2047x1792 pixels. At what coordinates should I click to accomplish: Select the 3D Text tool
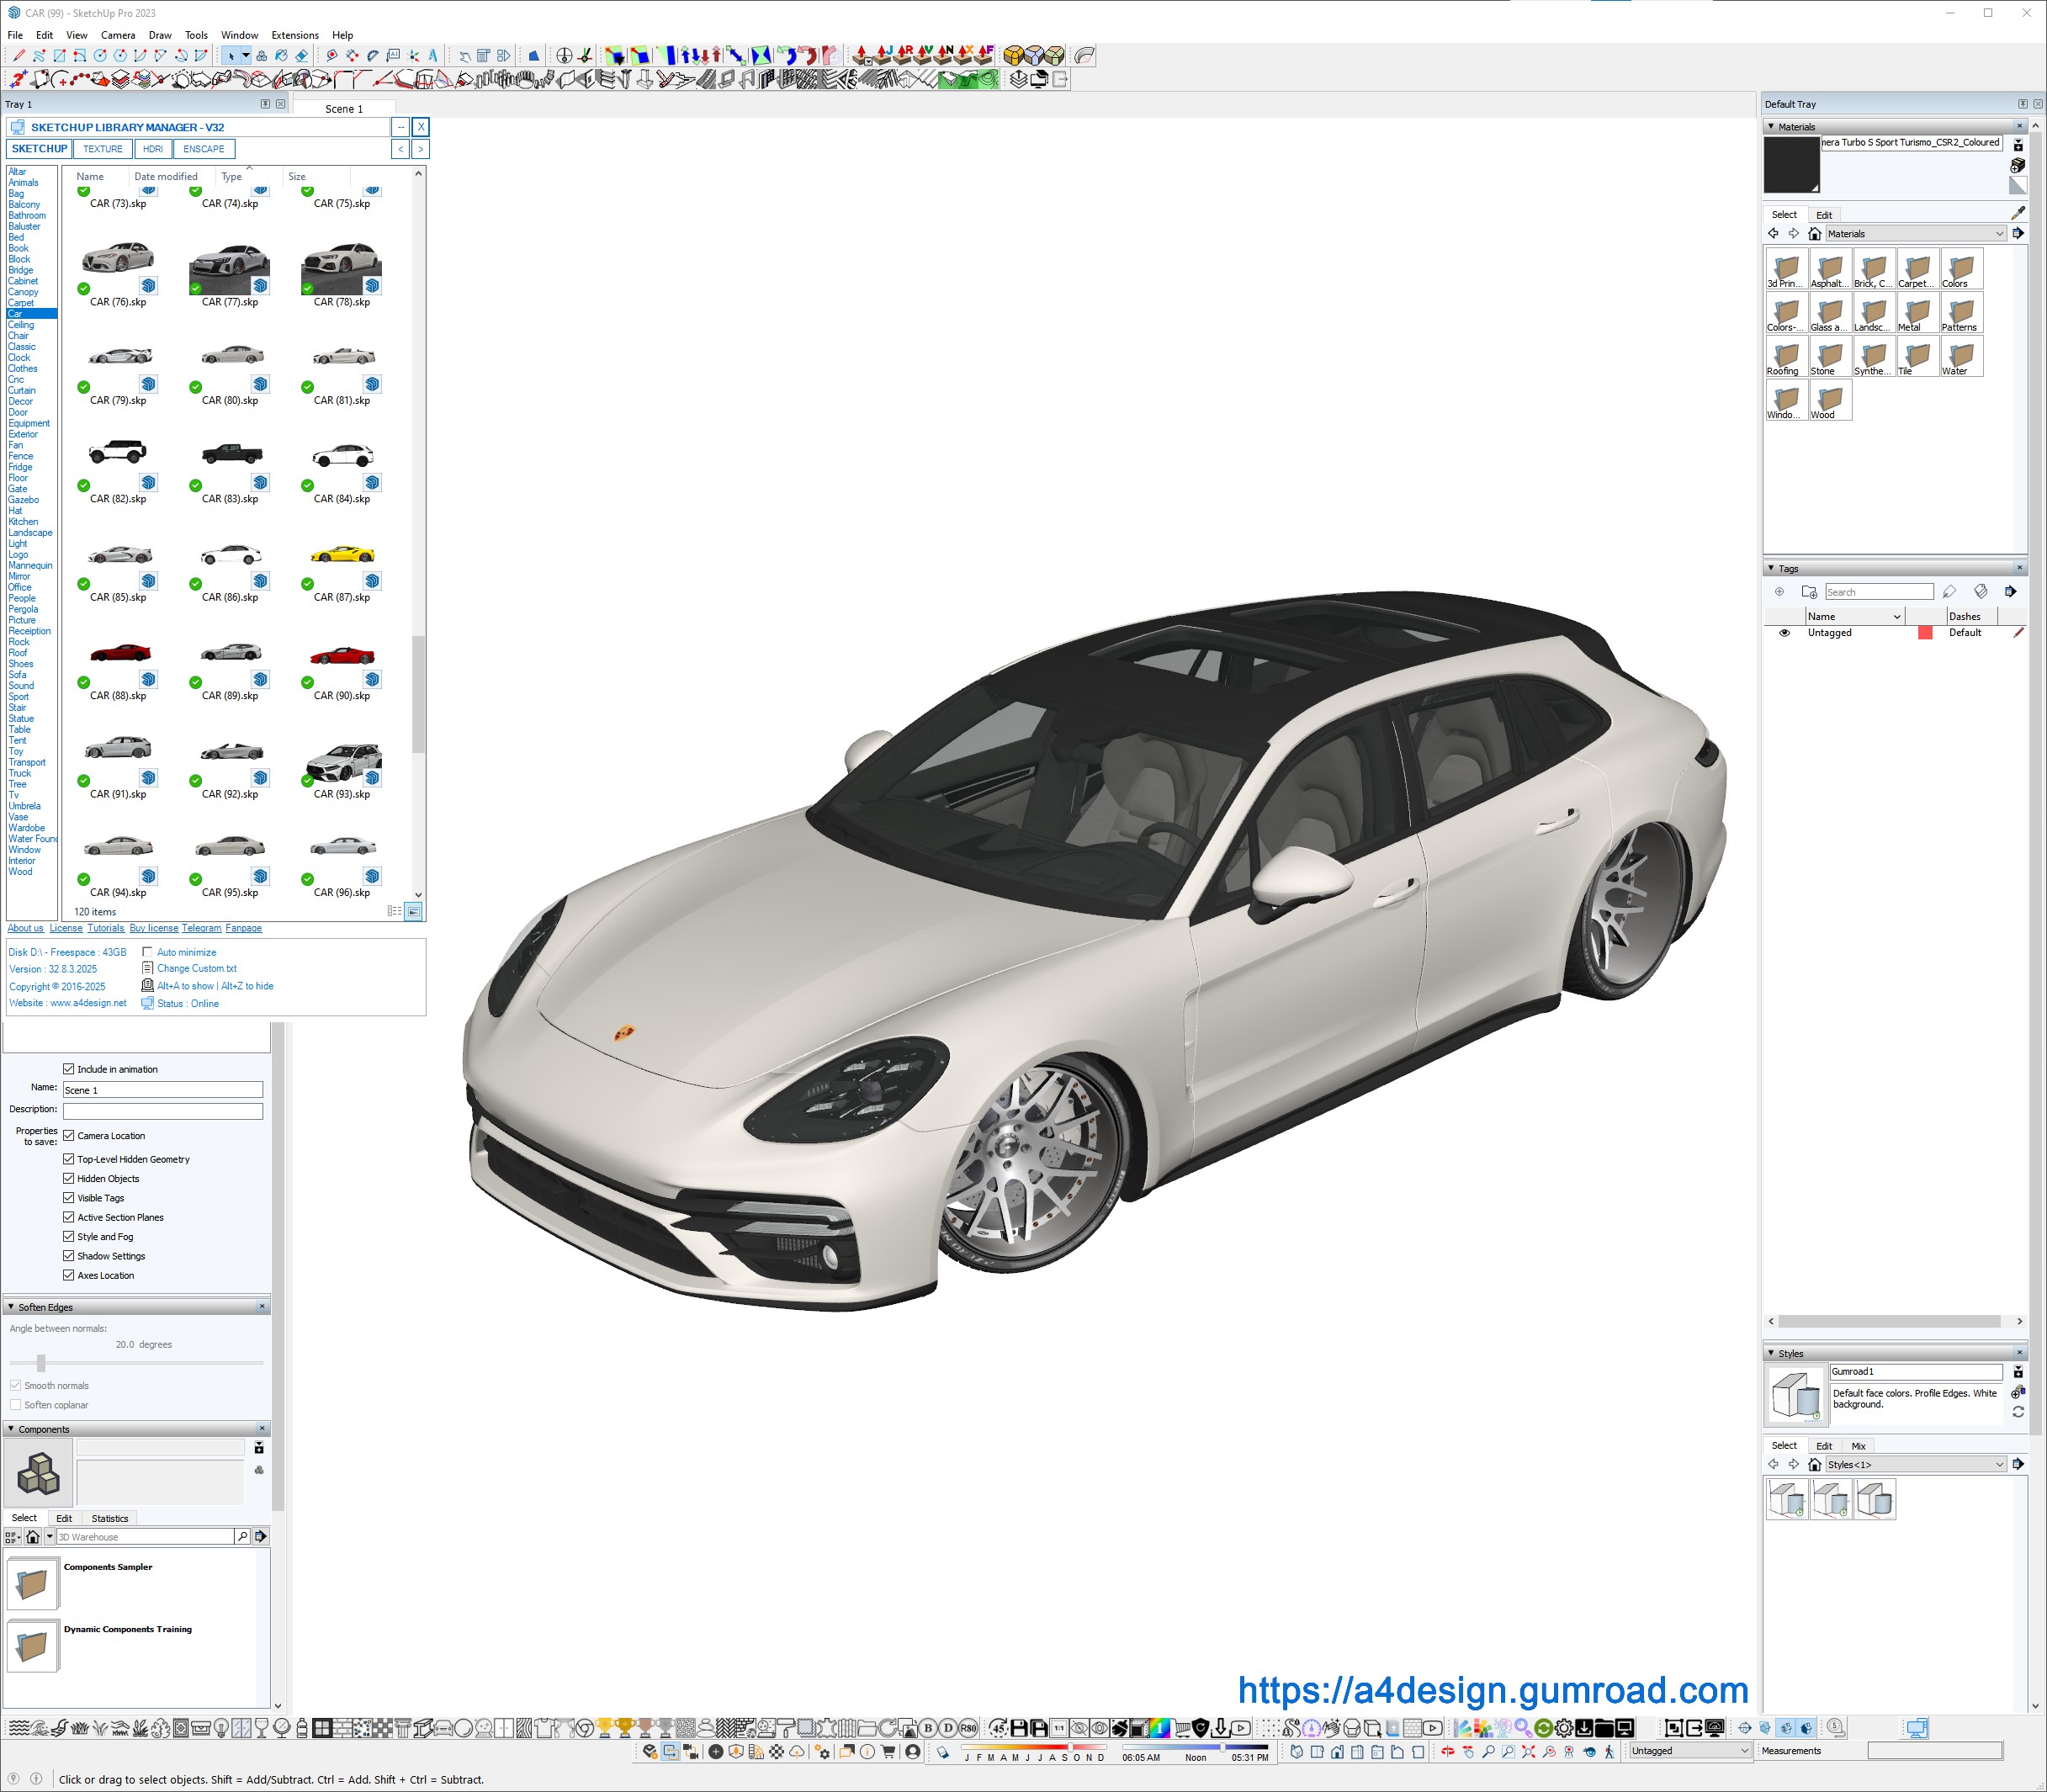(x=433, y=56)
